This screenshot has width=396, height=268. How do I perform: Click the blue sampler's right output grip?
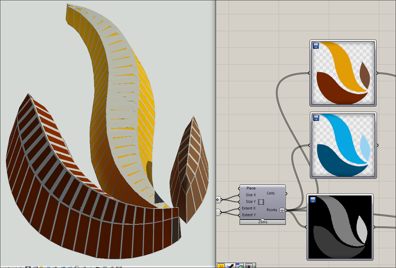click(378, 145)
